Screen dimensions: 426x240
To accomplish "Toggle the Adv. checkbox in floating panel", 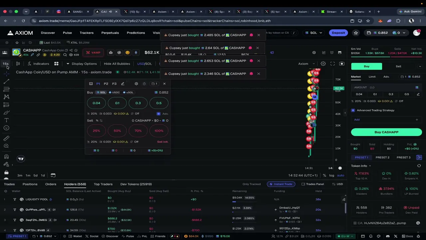I will [158, 114].
